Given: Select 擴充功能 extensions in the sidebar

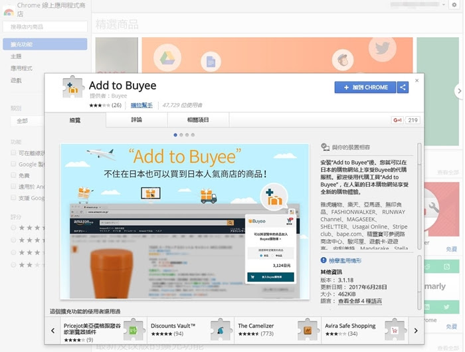Looking at the screenshot, I should [45, 44].
